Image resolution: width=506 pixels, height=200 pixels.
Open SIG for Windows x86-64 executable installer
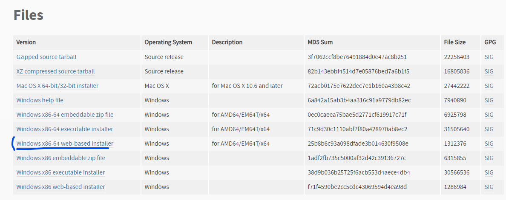[x=489, y=129]
